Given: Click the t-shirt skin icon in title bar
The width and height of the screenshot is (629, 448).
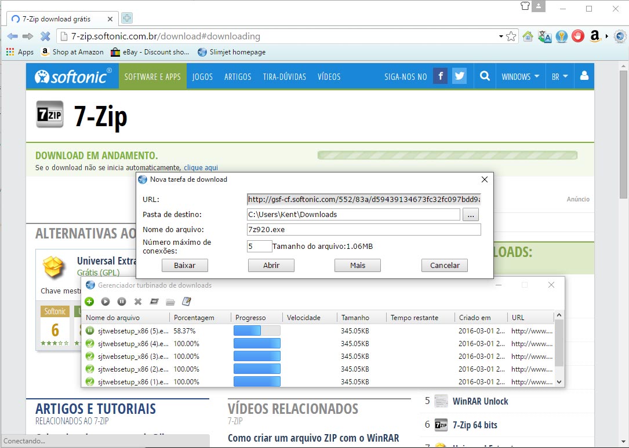Looking at the screenshot, I should (525, 6).
